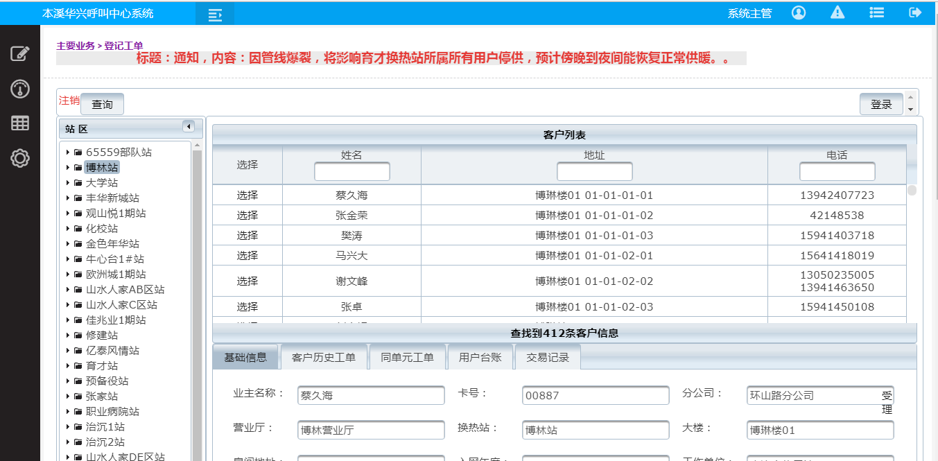
Task: Click inside the 姓名 filter input field
Action: pyautogui.click(x=354, y=171)
